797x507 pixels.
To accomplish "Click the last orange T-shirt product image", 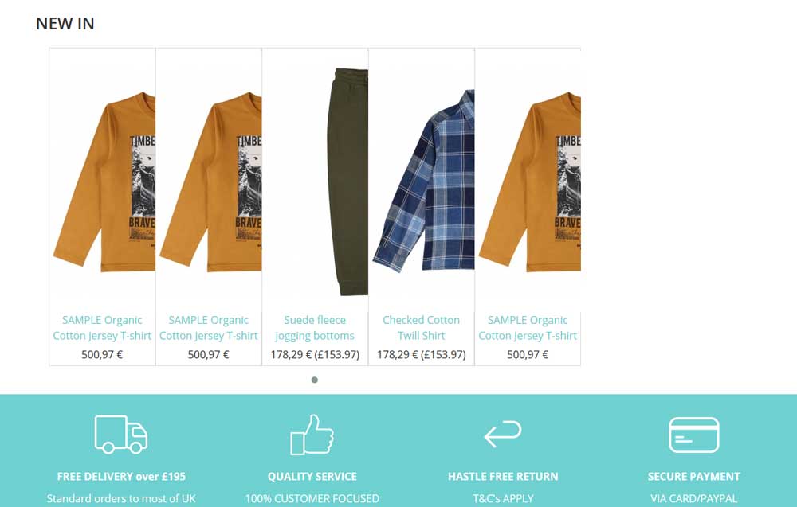I will [x=528, y=181].
